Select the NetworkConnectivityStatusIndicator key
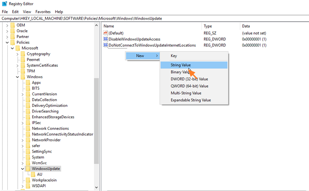This screenshot has height=191, width=309. (x=62, y=134)
